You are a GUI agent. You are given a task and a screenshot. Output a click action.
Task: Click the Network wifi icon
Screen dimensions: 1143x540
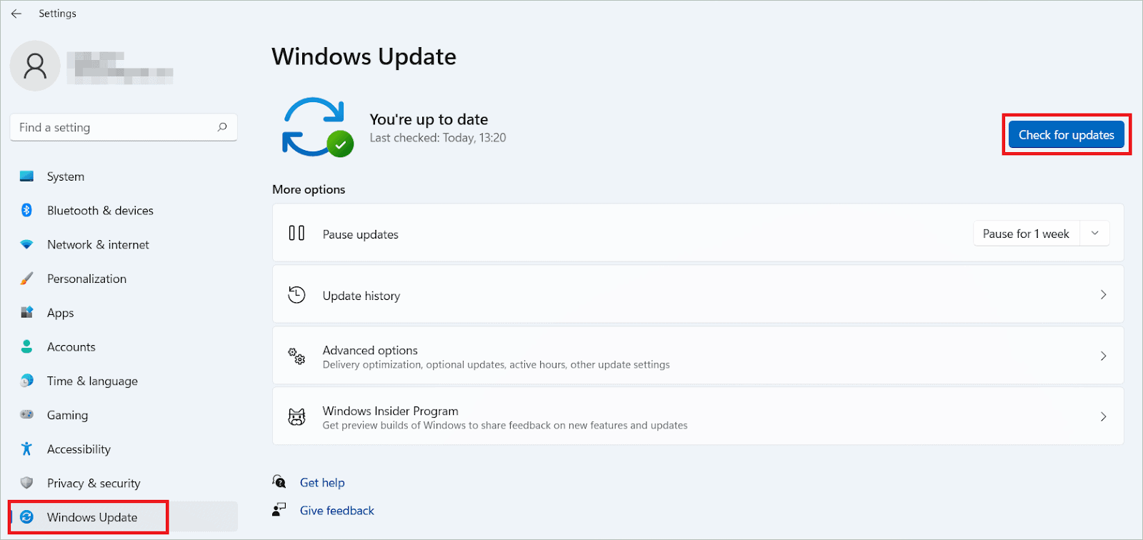click(27, 244)
